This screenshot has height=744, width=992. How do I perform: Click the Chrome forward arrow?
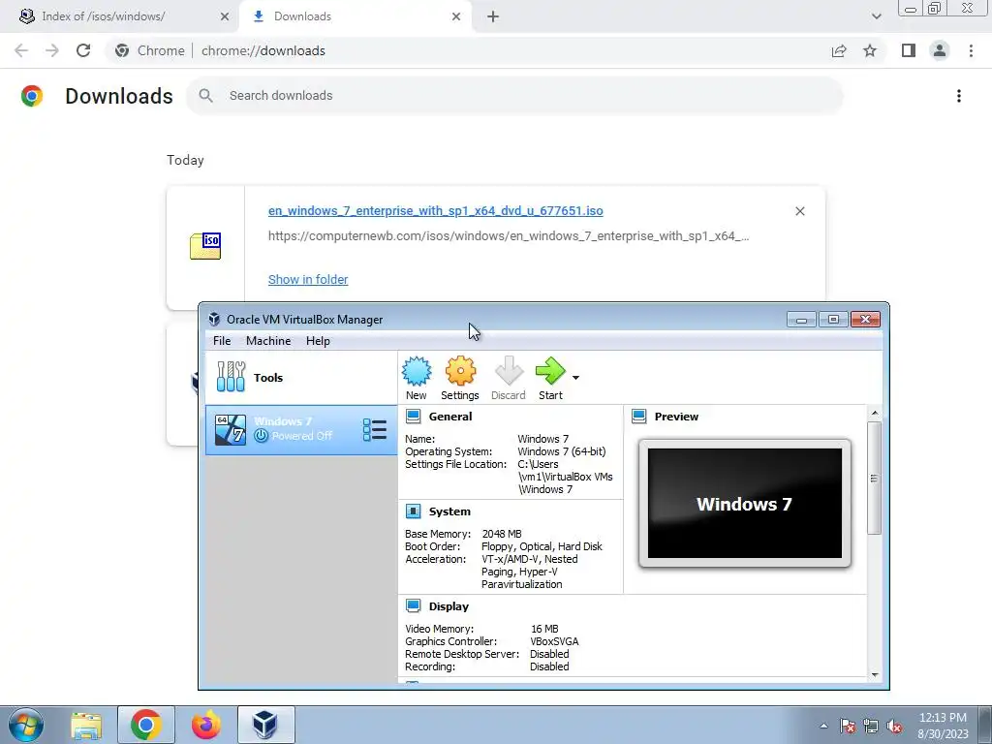[x=52, y=50]
